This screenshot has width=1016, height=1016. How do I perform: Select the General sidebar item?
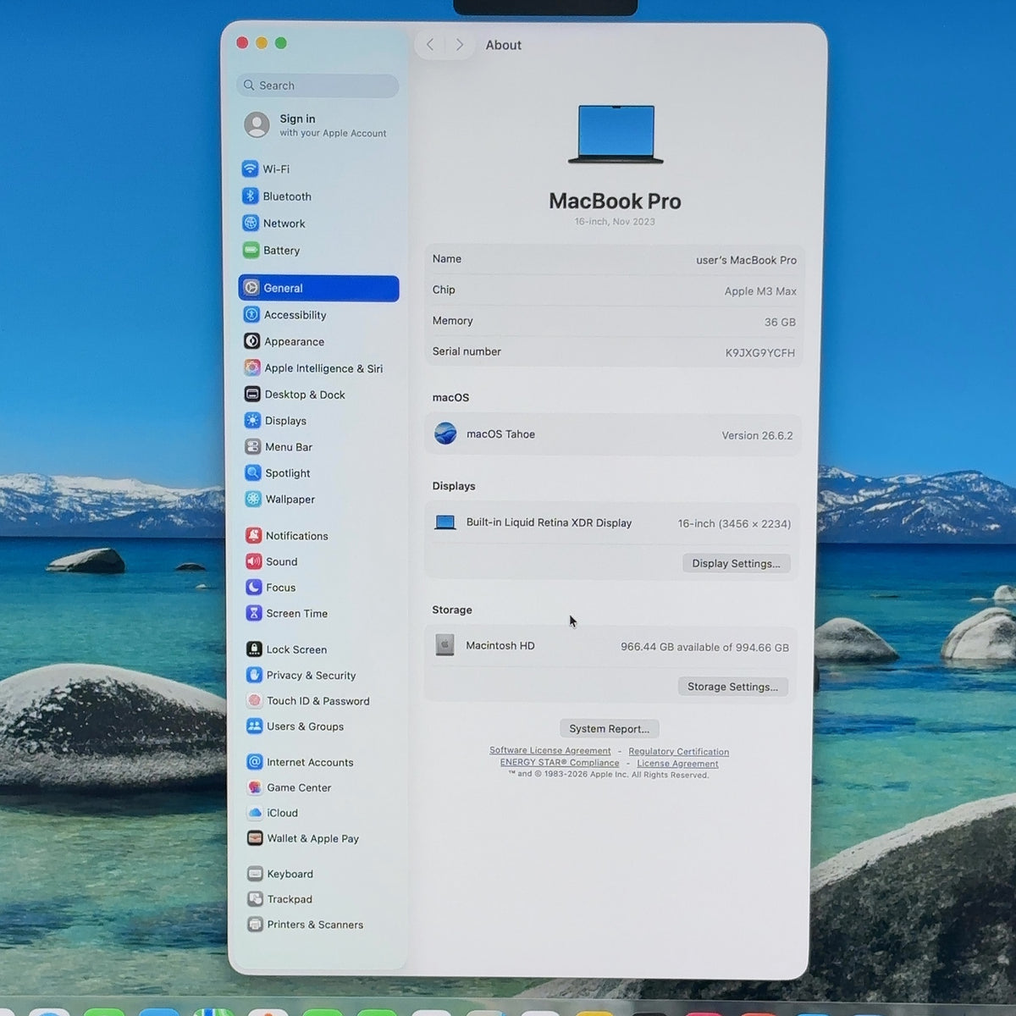[x=318, y=288]
